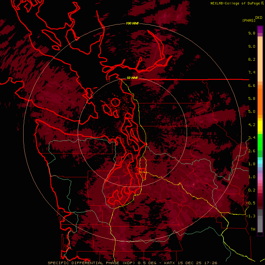Click the 0.2 value on color scale
Screen dimensions: 265x265
(x=252, y=190)
